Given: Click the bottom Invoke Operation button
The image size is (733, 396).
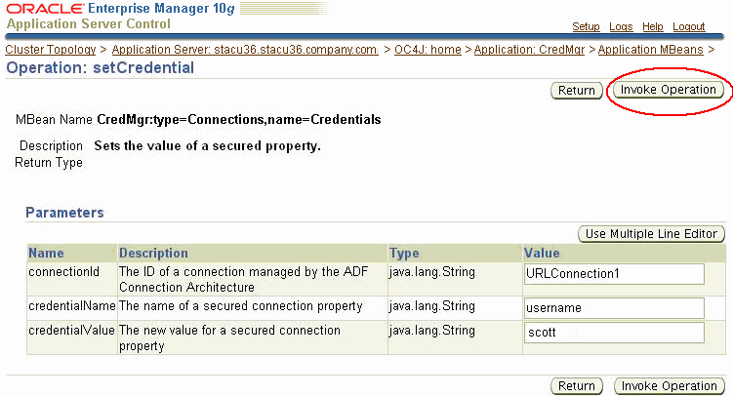Looking at the screenshot, I should pyautogui.click(x=669, y=385).
